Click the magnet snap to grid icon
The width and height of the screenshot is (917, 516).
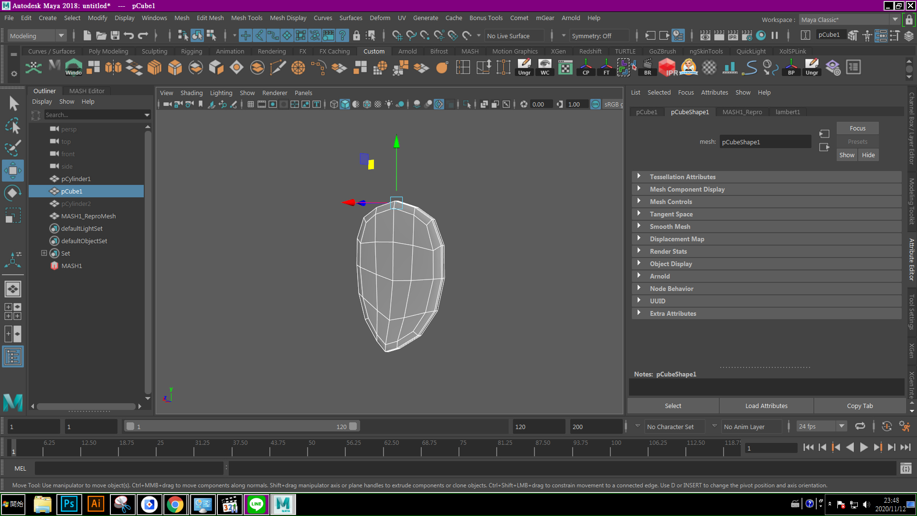point(397,35)
